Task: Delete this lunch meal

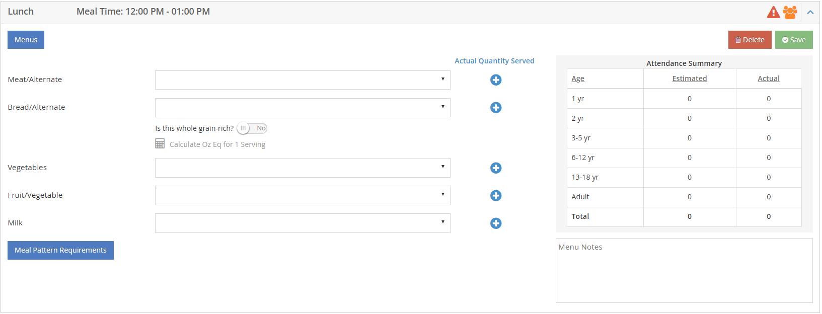Action: click(750, 40)
